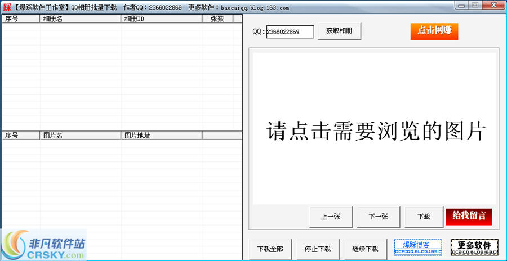Click the 相册ID column header

[161, 19]
